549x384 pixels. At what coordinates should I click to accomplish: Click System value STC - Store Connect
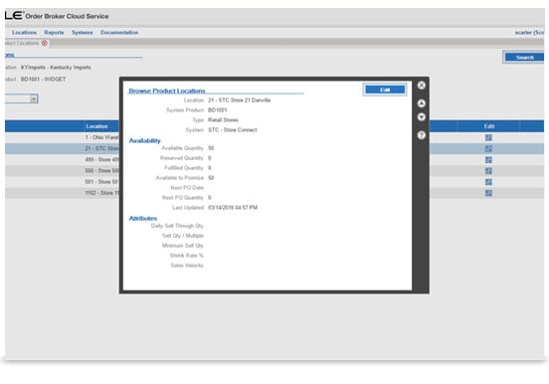pos(233,130)
